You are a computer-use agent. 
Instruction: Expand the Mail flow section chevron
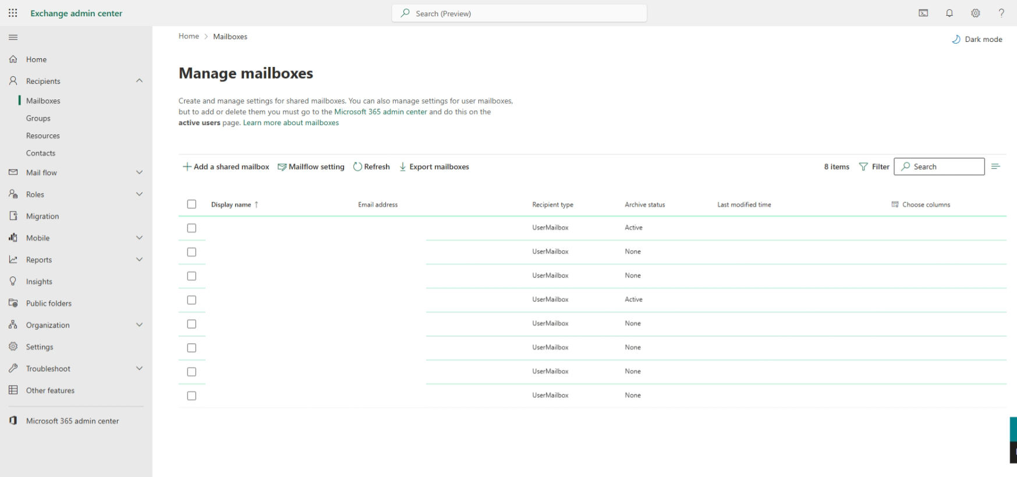pyautogui.click(x=139, y=172)
